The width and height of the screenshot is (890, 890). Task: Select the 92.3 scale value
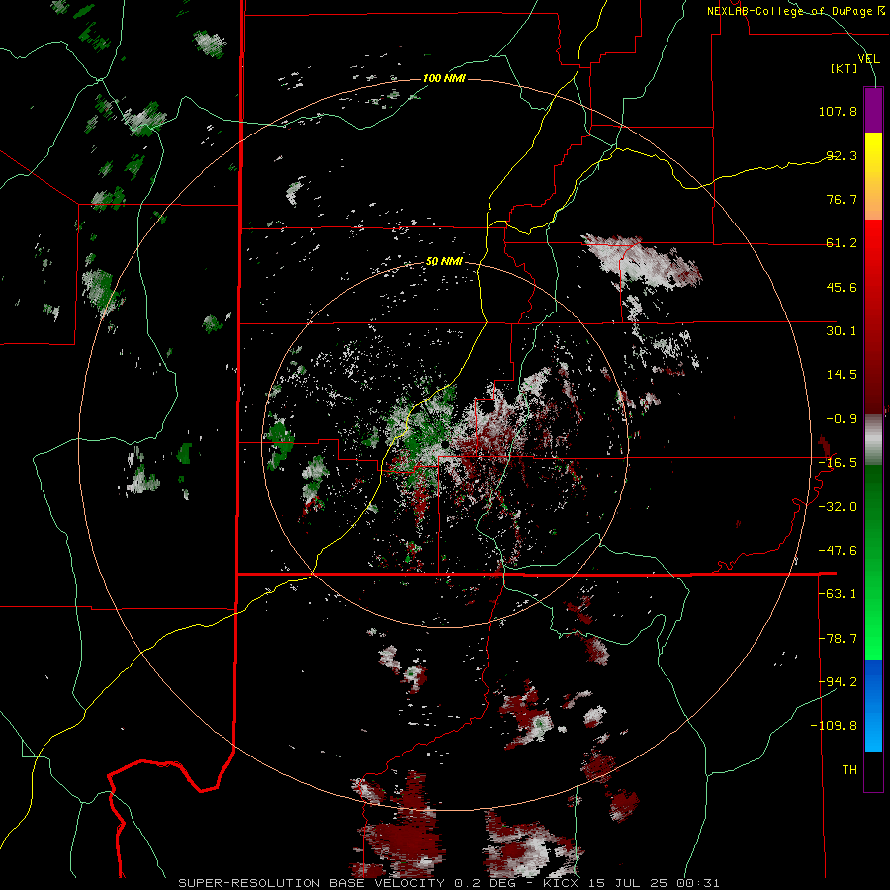point(842,155)
